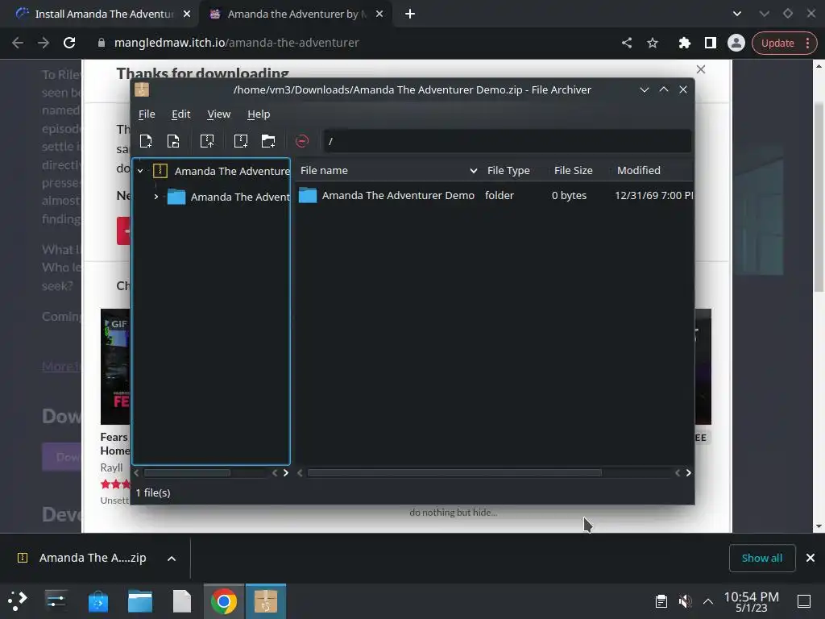
Task: Open the View menu in File Archiver
Action: (219, 114)
